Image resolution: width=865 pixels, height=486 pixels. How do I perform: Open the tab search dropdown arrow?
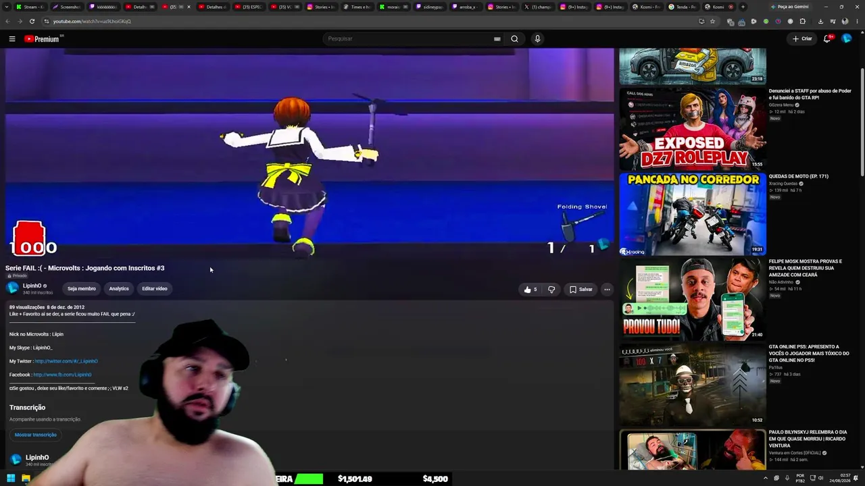(x=7, y=7)
